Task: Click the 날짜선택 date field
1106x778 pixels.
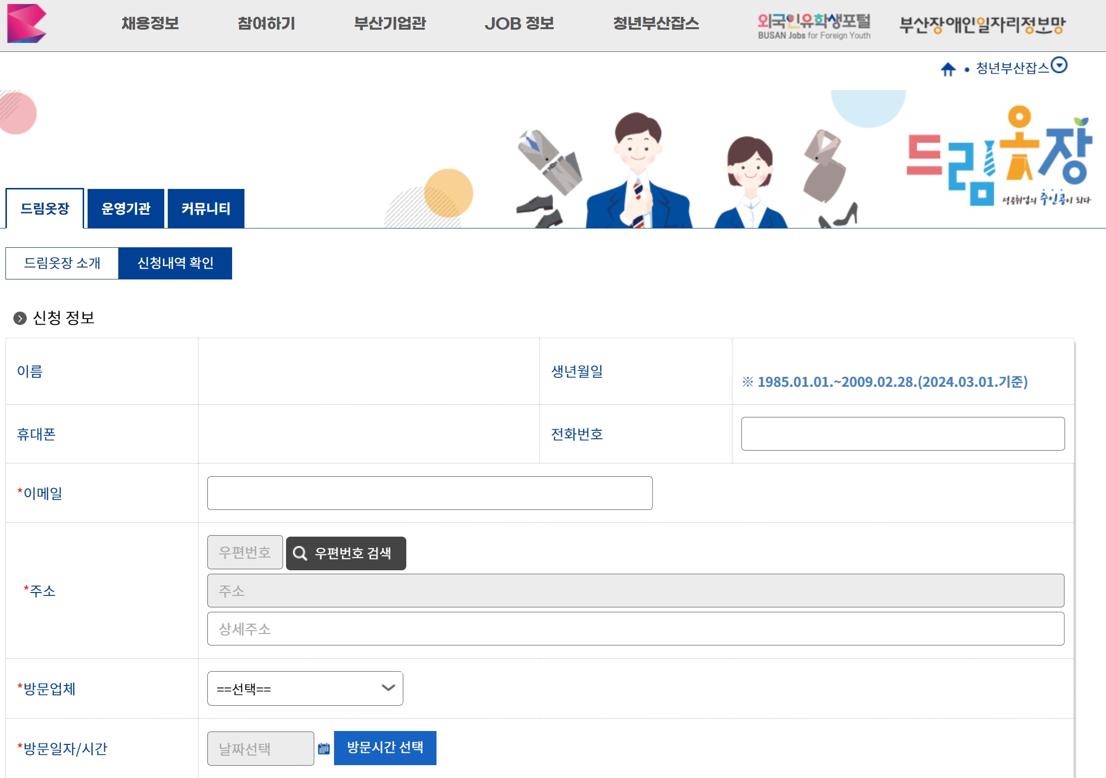Action: pyautogui.click(x=260, y=748)
